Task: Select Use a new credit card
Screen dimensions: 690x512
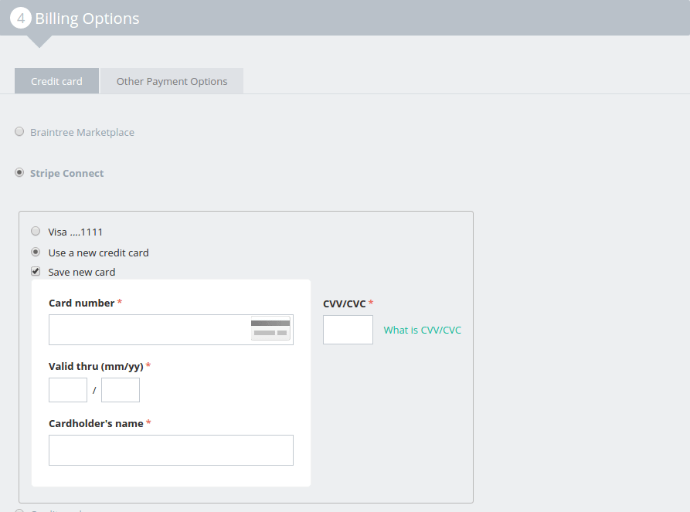Action: [x=36, y=252]
